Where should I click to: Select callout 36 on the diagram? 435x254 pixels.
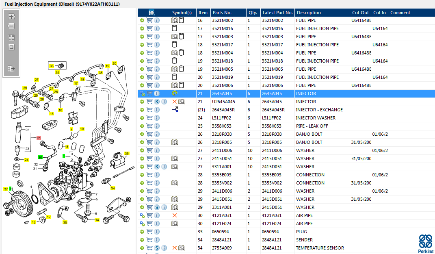pyautogui.click(x=126, y=154)
